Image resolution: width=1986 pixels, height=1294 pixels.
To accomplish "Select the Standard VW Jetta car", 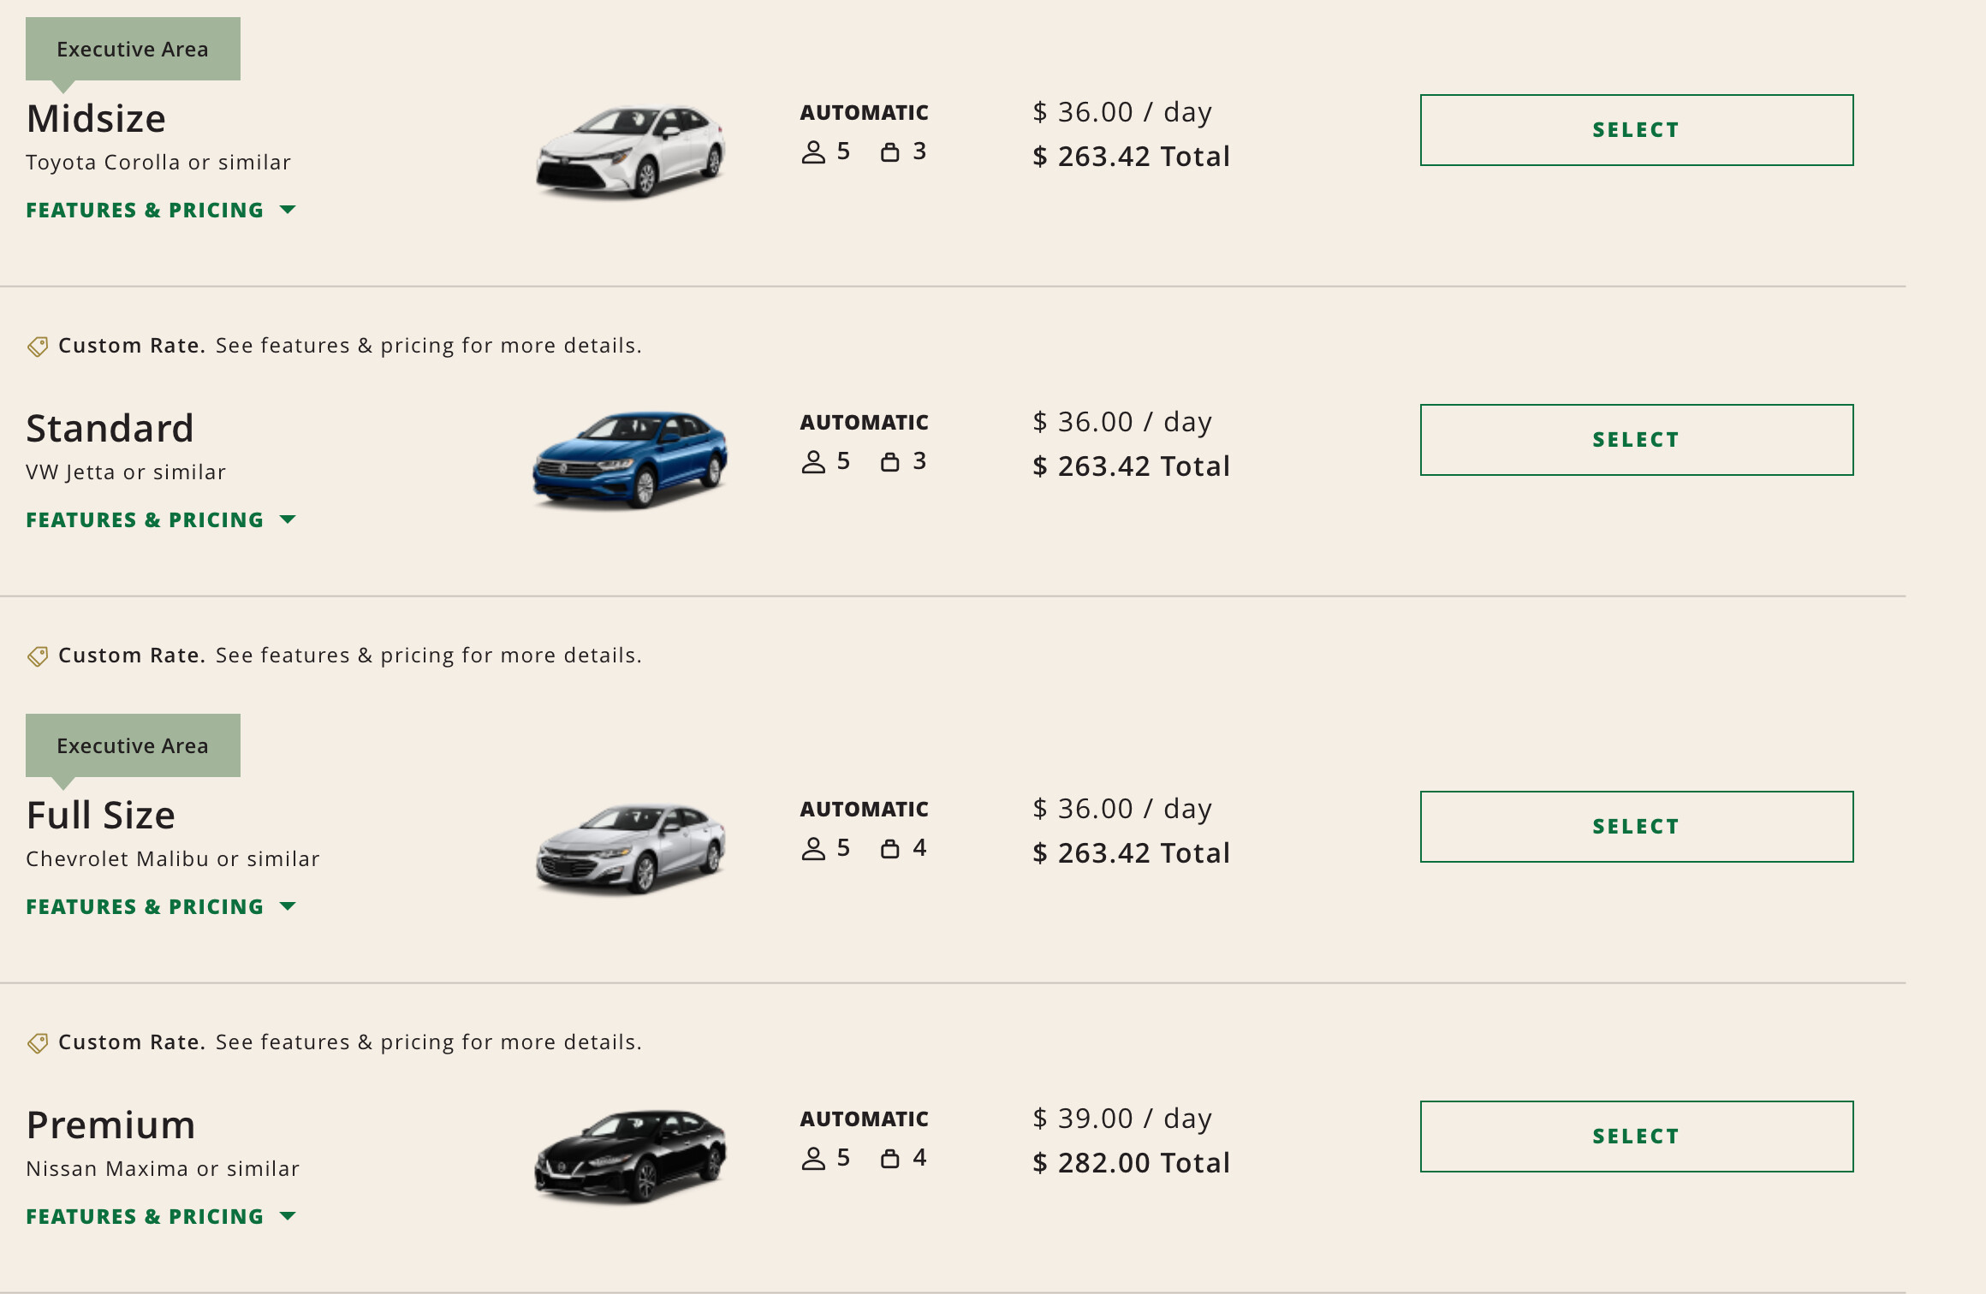I will point(1636,440).
